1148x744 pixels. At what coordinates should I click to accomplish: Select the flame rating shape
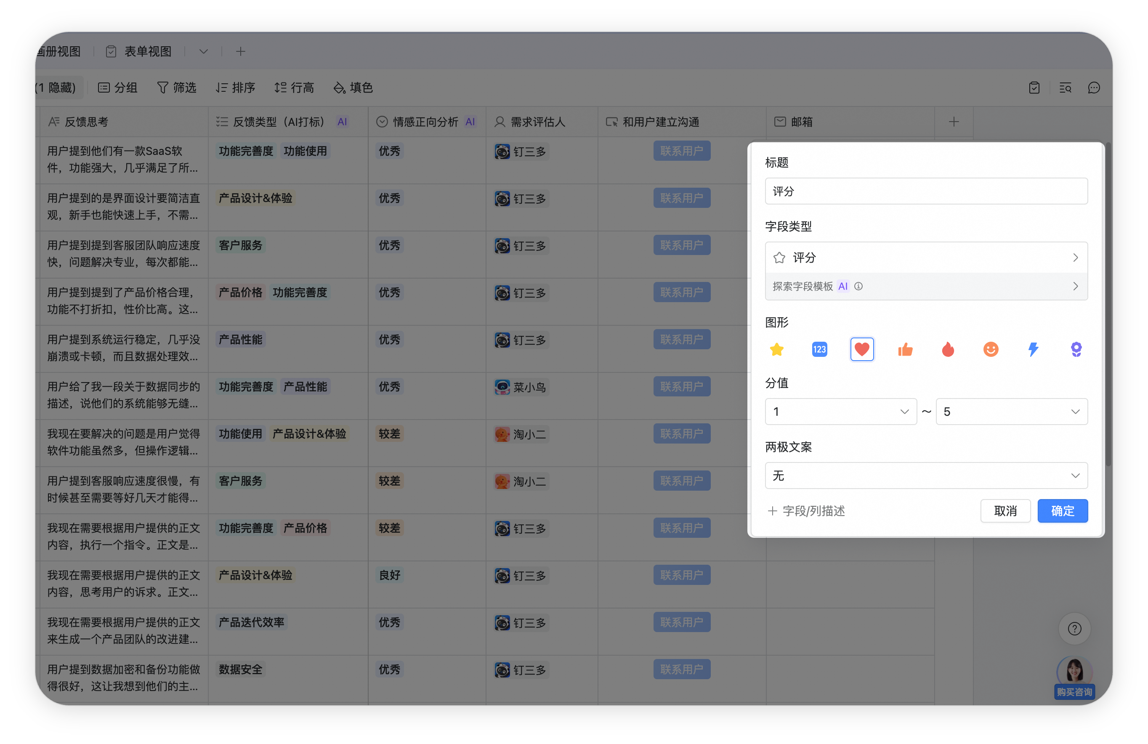948,349
